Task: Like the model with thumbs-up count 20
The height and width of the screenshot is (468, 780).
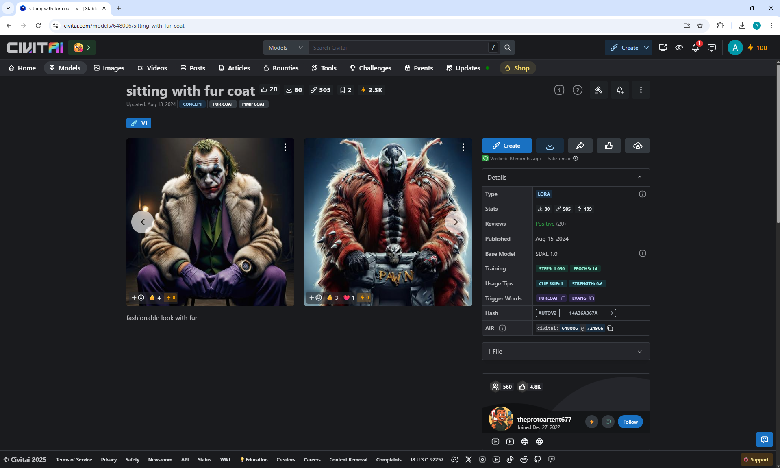Action: [x=269, y=89]
